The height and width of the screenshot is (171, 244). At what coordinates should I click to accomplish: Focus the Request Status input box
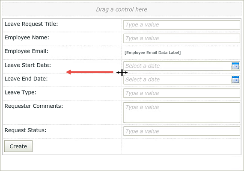click(x=182, y=131)
